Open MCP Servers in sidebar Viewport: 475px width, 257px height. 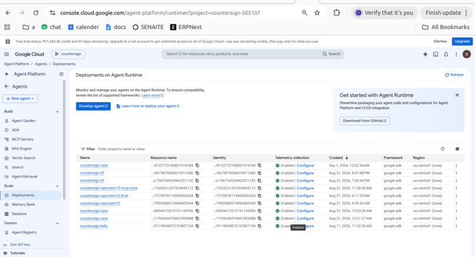[23, 140]
